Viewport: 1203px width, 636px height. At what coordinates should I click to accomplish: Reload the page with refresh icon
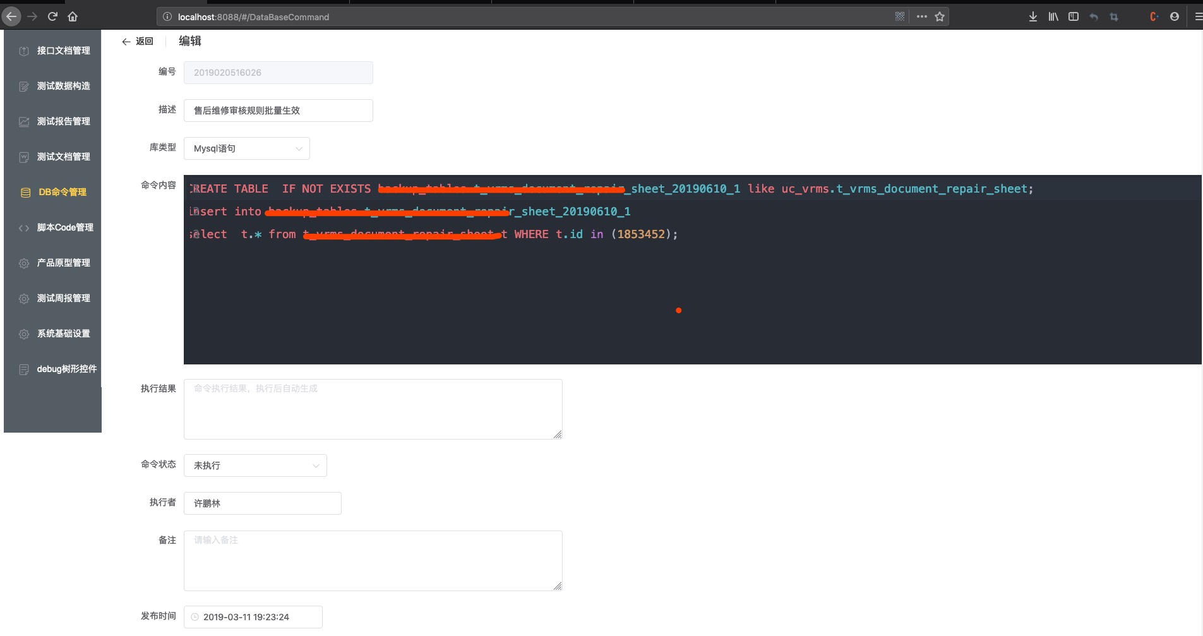click(x=53, y=16)
